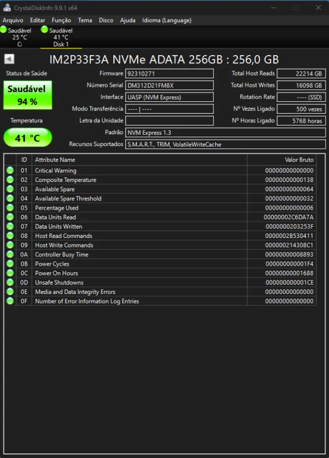Click the empty Letra da Unidade field
Image resolution: width=329 pixels, height=458 pixels.
(x=169, y=121)
